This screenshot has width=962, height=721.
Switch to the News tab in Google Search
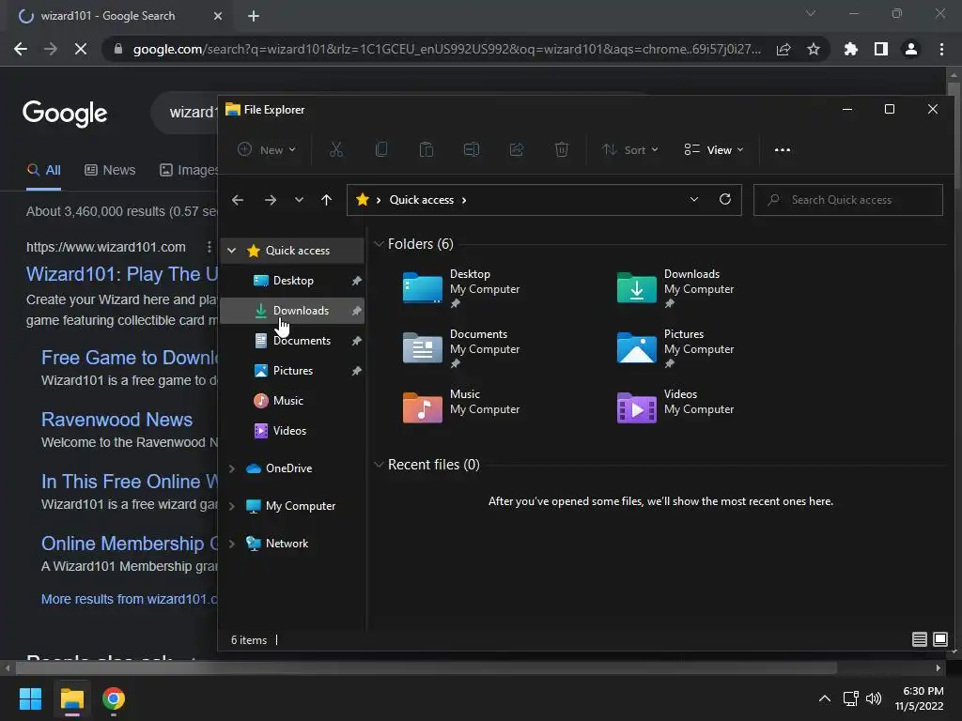(110, 170)
